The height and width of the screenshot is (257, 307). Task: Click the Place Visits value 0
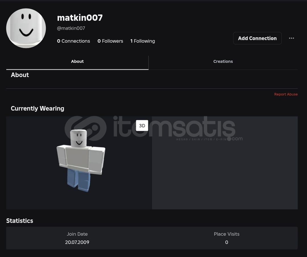[x=227, y=242]
